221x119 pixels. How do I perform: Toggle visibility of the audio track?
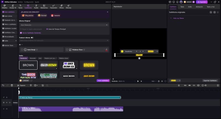[x=7, y=109]
